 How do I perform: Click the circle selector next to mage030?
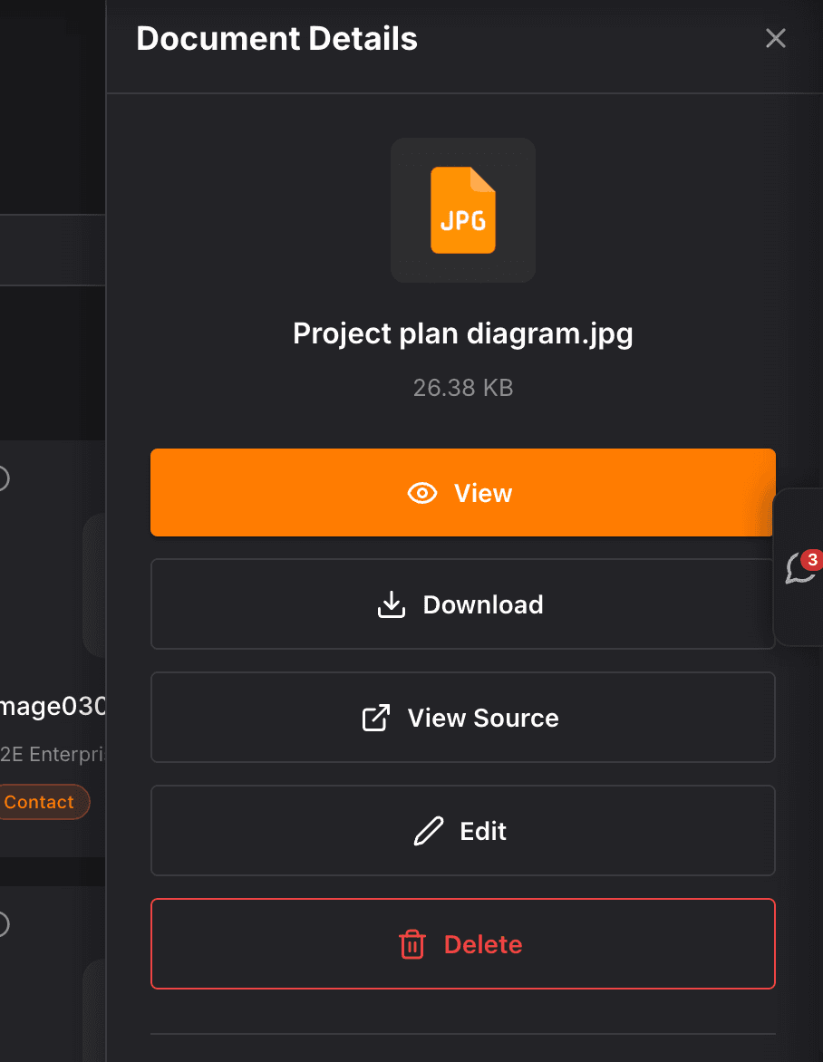pos(3,478)
